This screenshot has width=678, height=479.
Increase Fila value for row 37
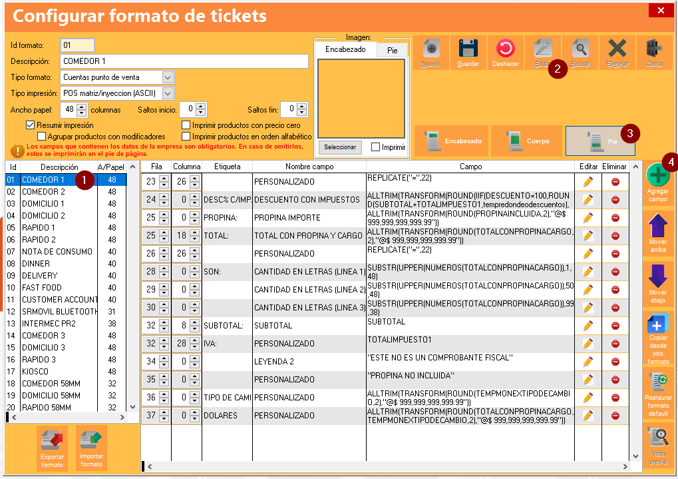coord(164,412)
